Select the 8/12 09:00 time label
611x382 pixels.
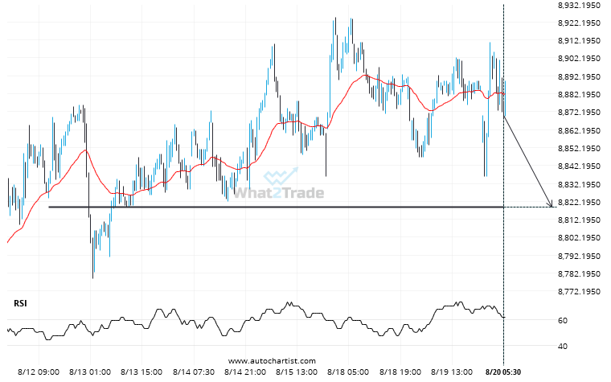(x=39, y=372)
